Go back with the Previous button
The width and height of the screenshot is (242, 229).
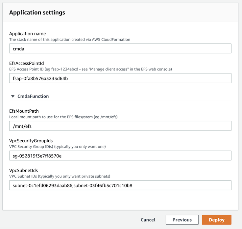[182, 220]
